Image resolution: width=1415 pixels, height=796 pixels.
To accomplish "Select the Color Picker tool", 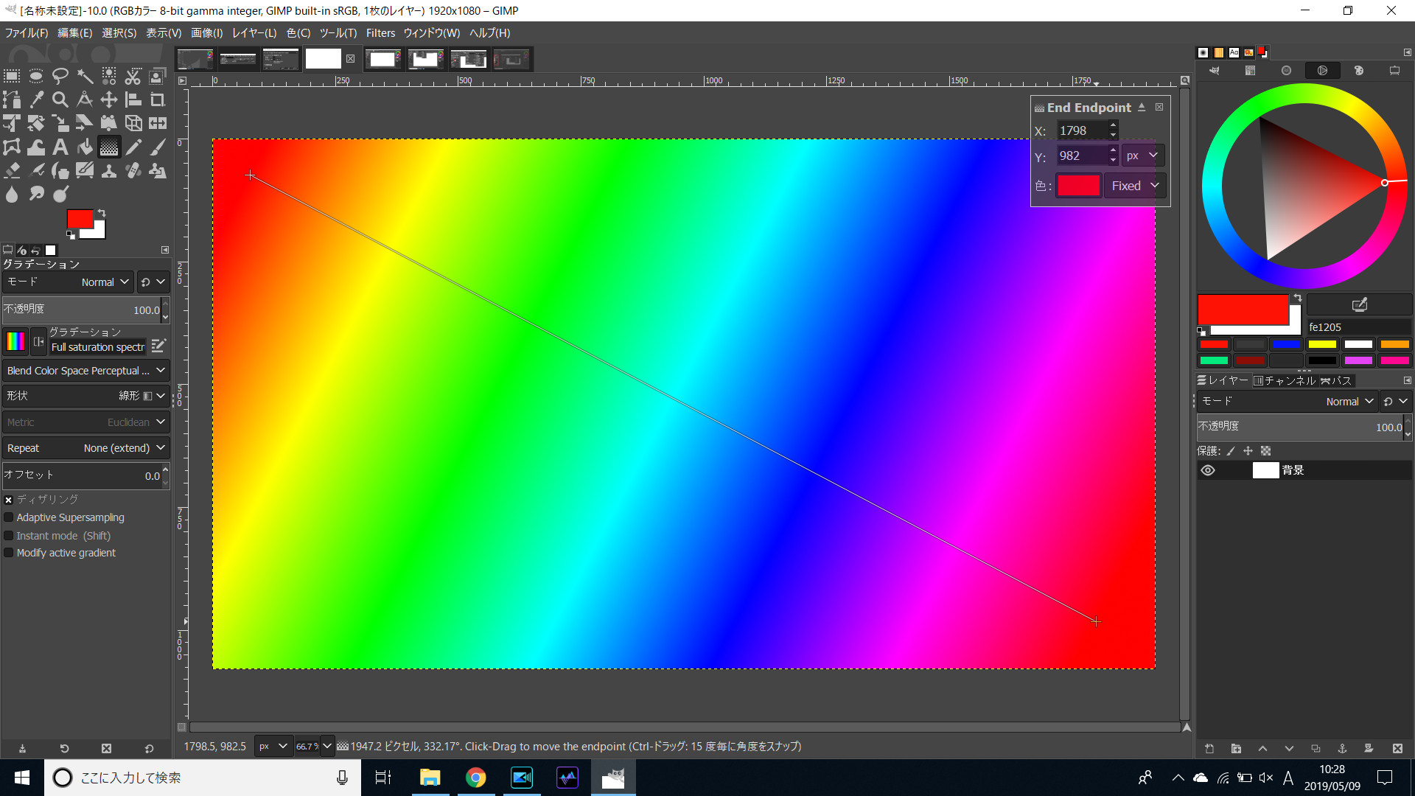I will pyautogui.click(x=36, y=99).
